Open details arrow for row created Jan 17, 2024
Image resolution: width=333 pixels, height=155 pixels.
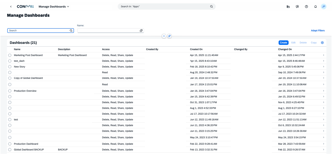(x=323, y=84)
